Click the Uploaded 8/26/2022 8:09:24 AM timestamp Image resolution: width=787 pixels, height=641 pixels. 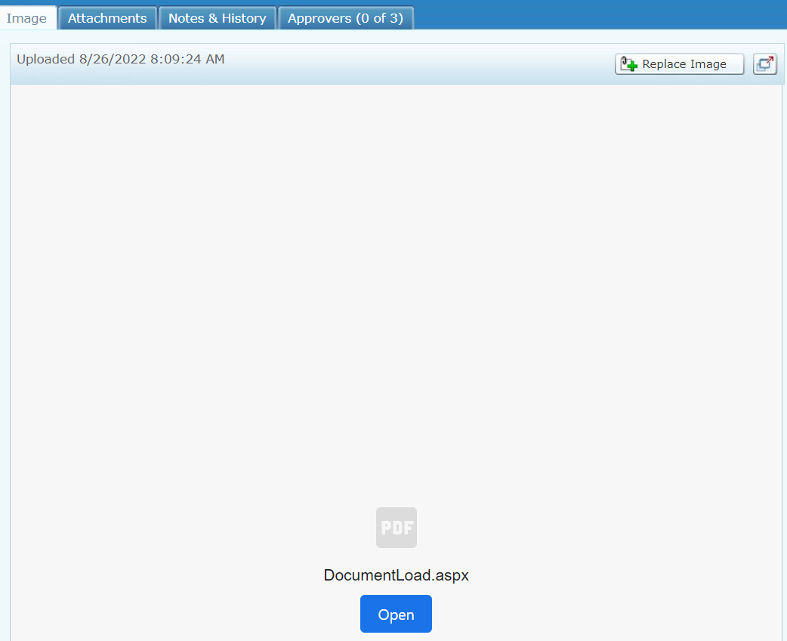pyautogui.click(x=120, y=59)
